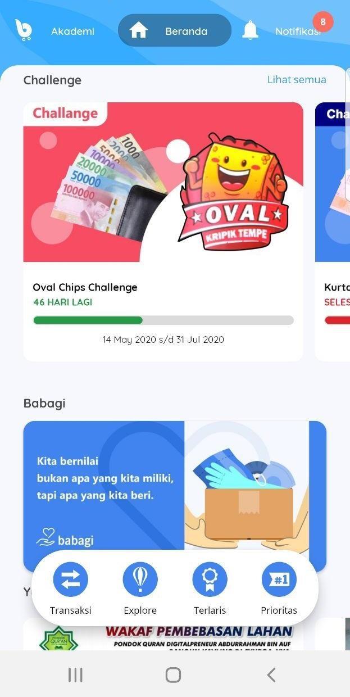Select the Oval Chips Challenge title

(x=85, y=287)
